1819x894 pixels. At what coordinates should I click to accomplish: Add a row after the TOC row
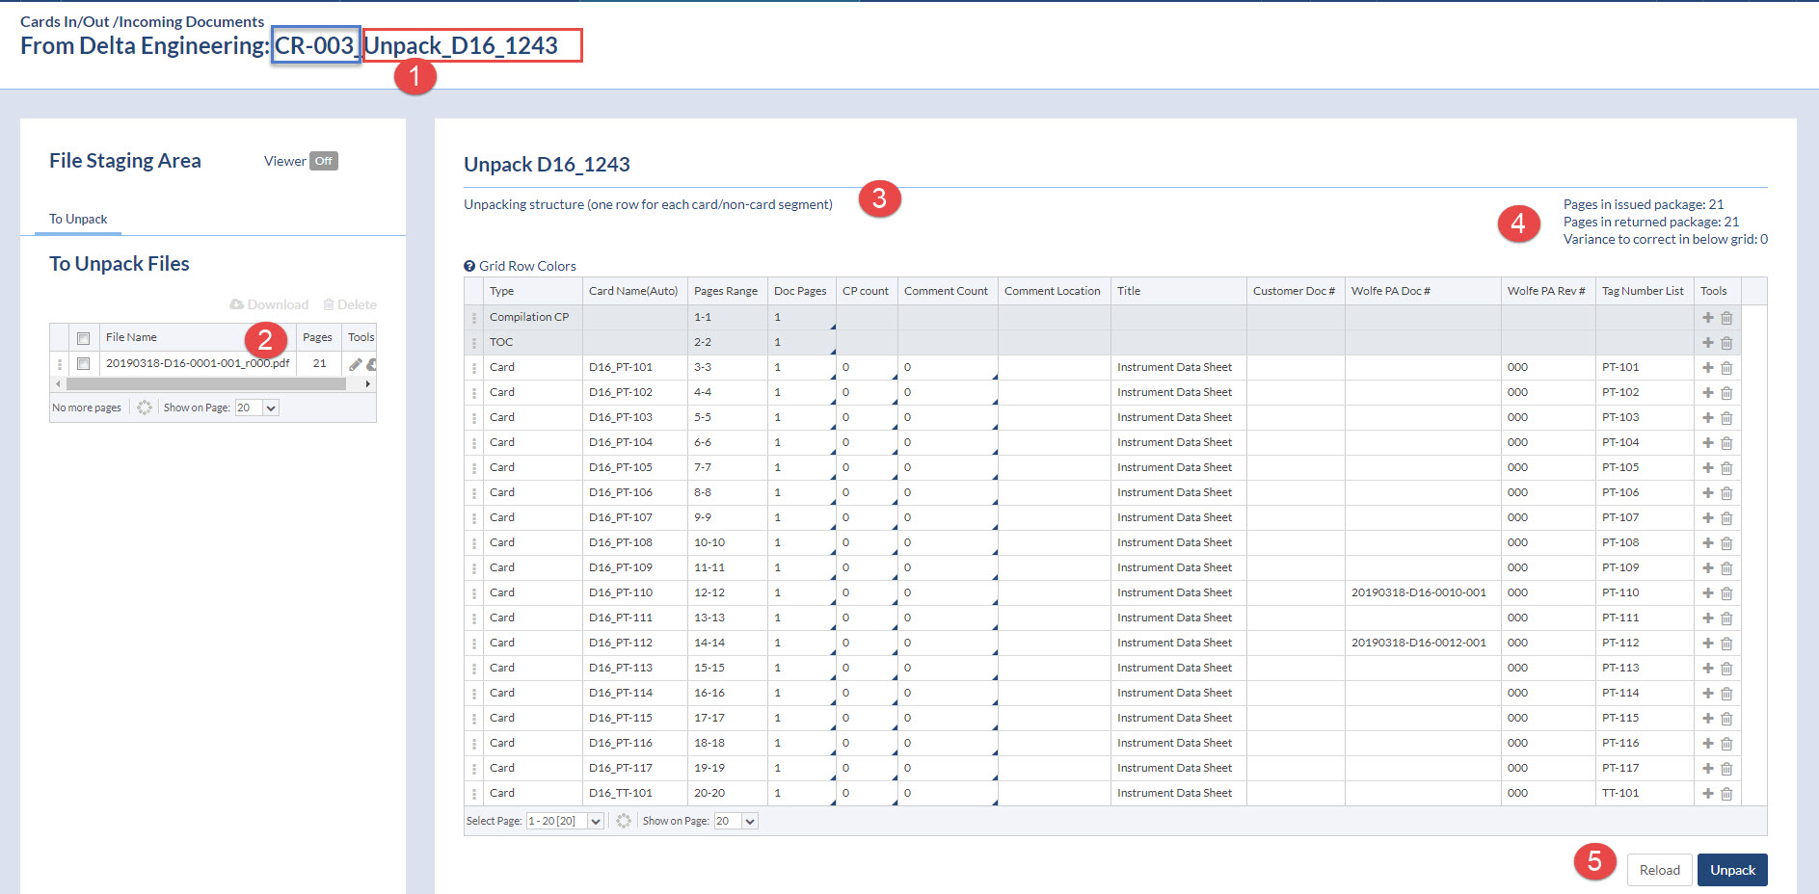pyautogui.click(x=1707, y=342)
